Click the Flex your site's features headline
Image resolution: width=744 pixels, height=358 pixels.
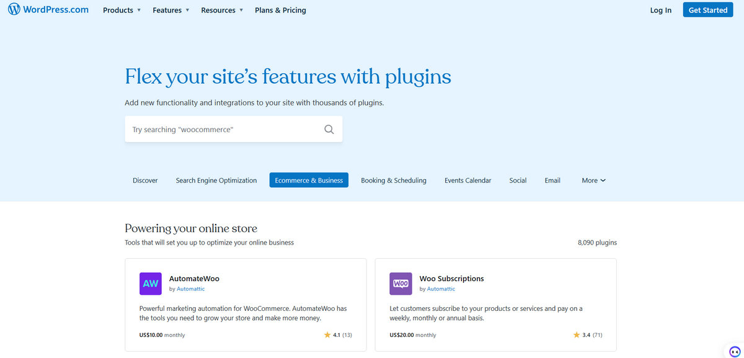288,77
